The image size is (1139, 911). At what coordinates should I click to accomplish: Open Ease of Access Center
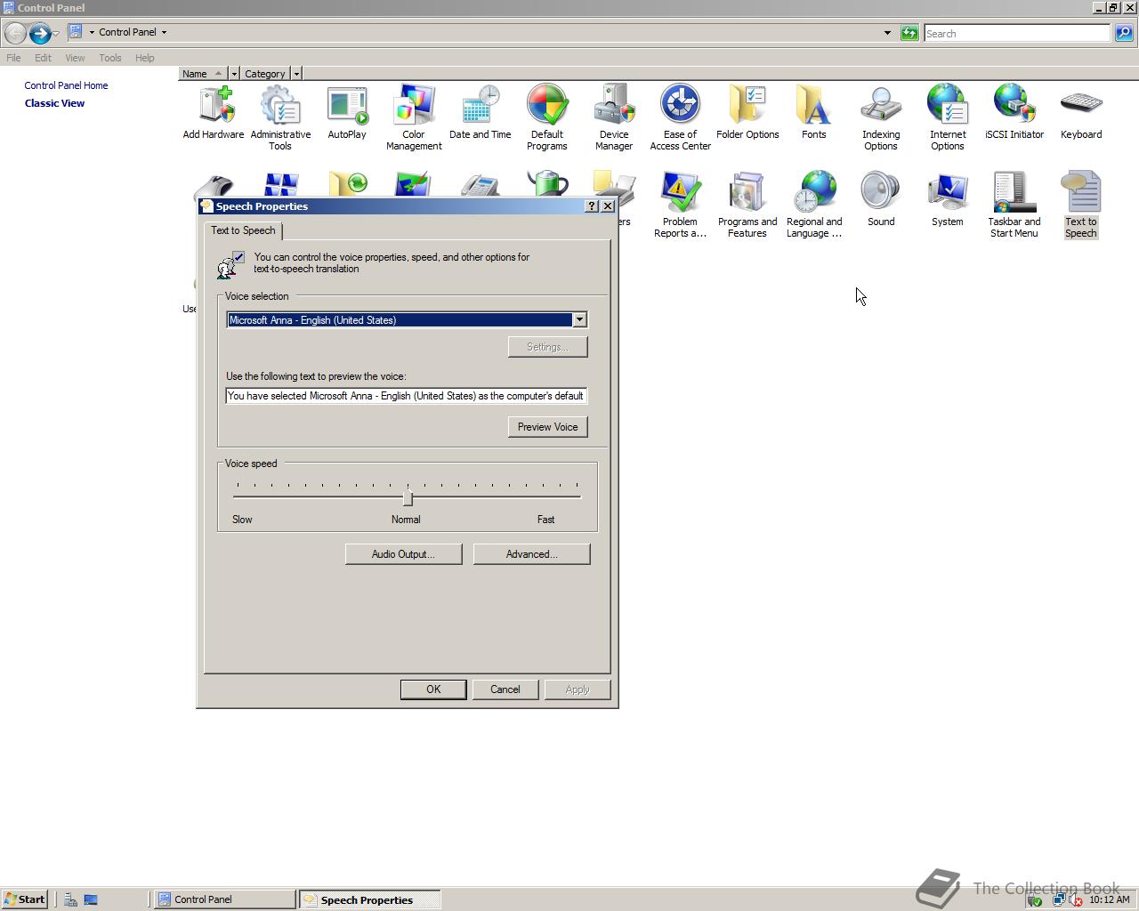click(681, 117)
